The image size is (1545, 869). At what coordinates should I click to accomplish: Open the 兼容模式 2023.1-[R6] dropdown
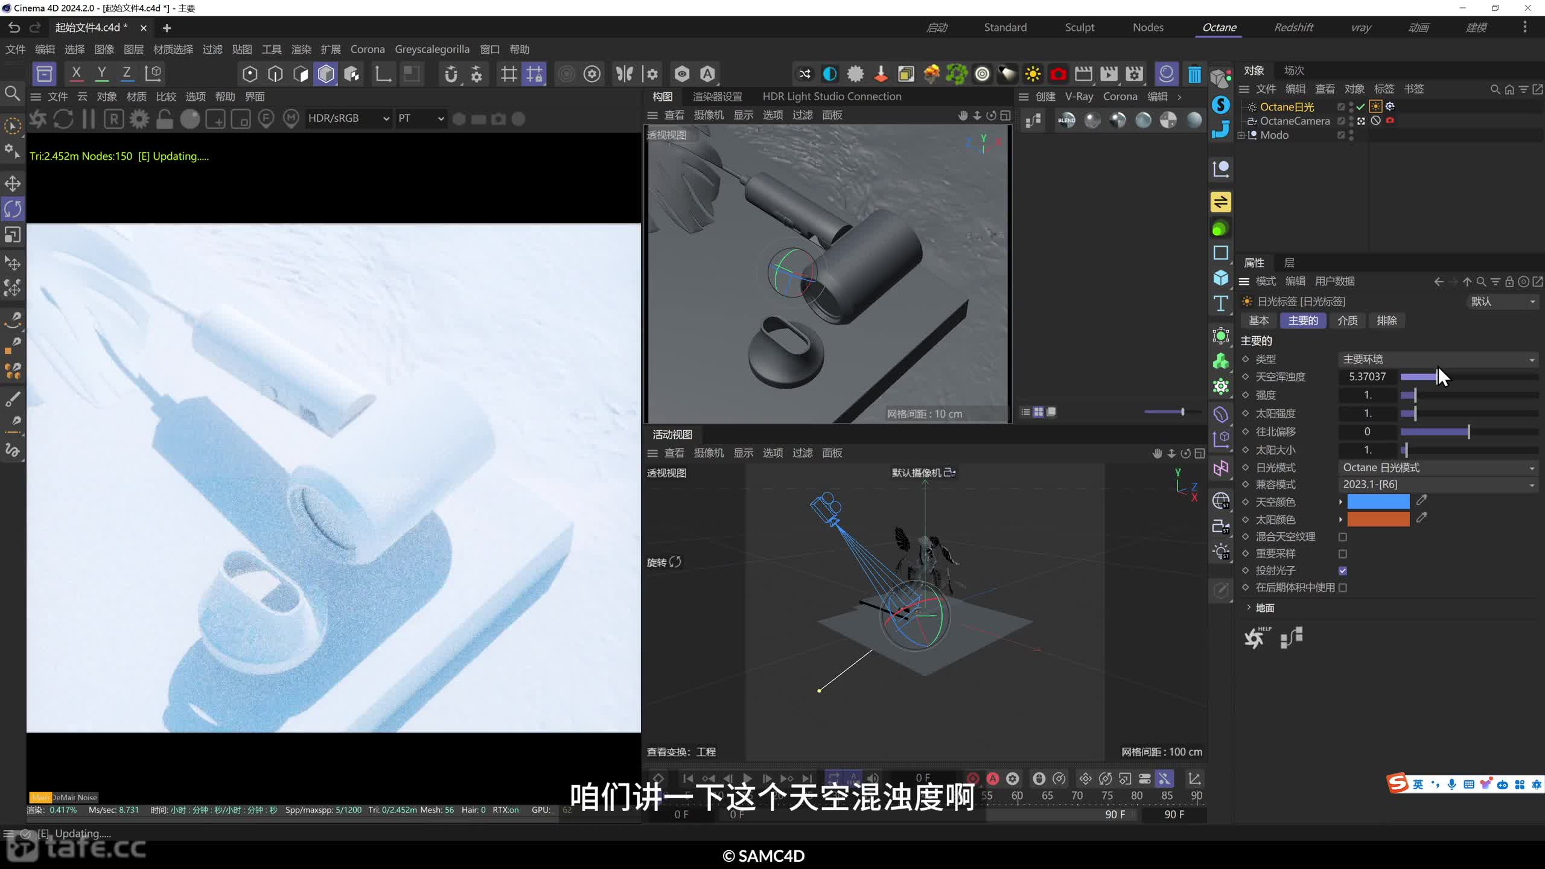tap(1438, 485)
